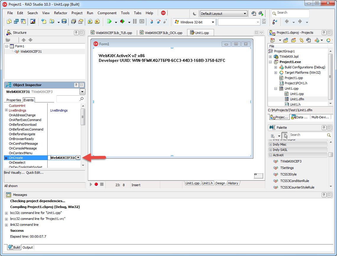
Task: Click the Set Debug Desktop icon
Action: 261,13
